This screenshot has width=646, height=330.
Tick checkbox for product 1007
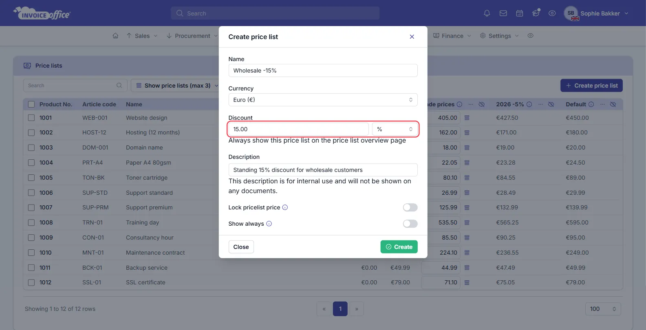[31, 207]
